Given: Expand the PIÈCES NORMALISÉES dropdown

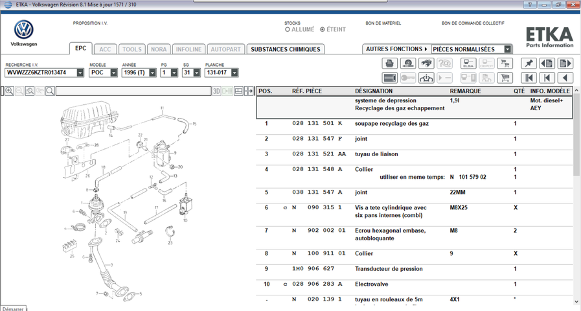Looking at the screenshot, I should tap(508, 49).
